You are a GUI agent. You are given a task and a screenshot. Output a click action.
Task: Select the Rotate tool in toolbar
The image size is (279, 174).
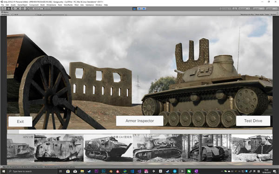pos(13,8)
